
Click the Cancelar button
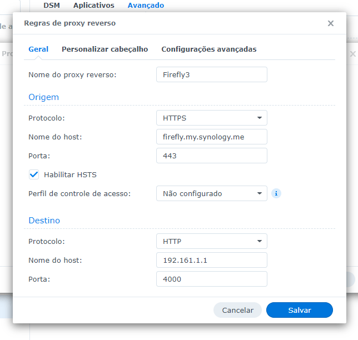point(237,310)
